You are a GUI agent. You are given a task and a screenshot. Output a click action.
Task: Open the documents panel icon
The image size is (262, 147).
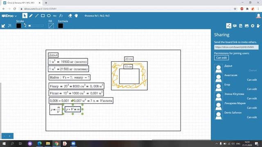pos(241,26)
